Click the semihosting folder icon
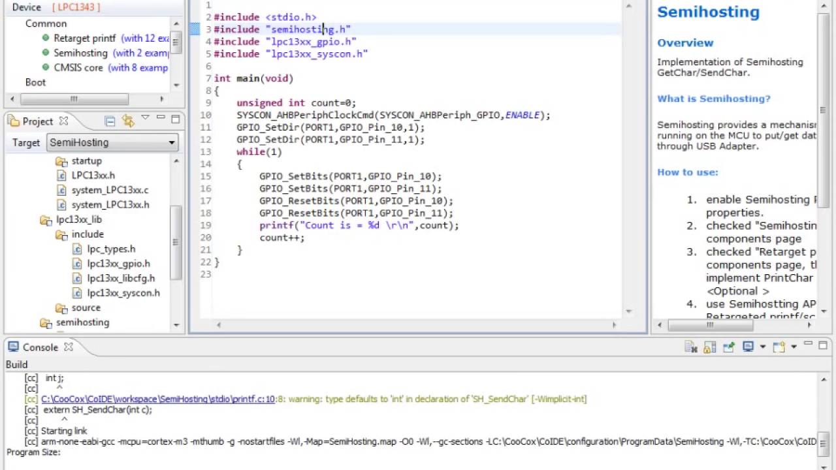This screenshot has width=836, height=470. [46, 322]
